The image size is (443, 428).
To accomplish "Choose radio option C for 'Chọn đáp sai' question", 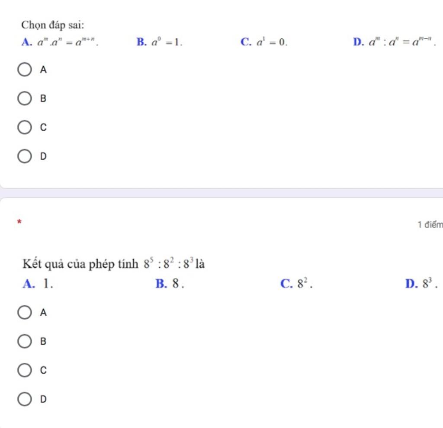I will pyautogui.click(x=25, y=127).
